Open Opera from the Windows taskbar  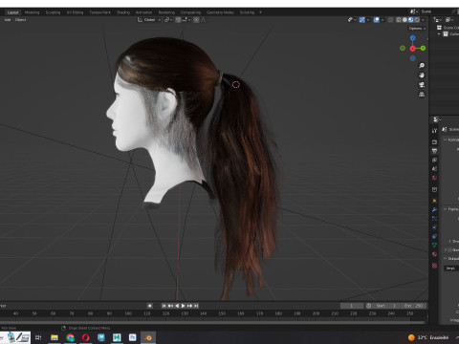tap(85, 337)
